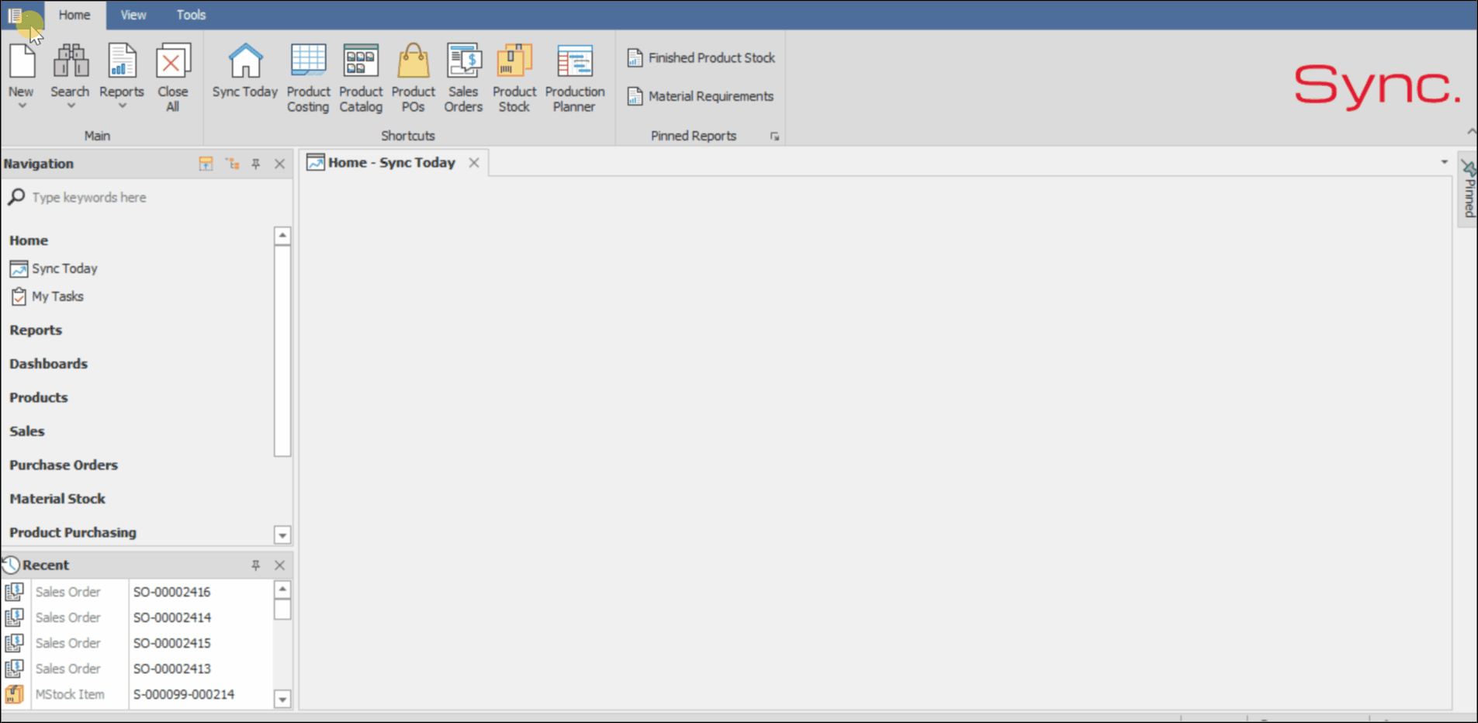The width and height of the screenshot is (1478, 723).
Task: Click the navigation list scroll-down arrow
Action: (x=282, y=535)
